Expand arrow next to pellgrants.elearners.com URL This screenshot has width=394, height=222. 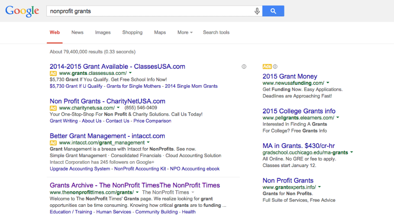point(338,117)
